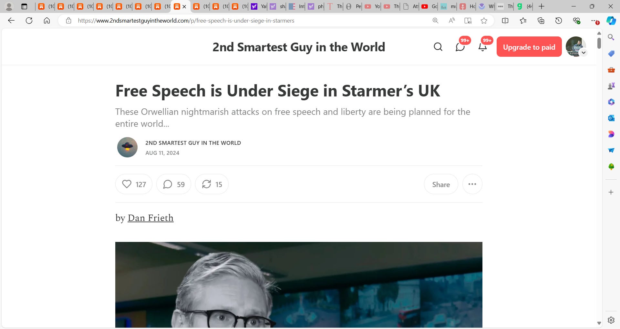Open browser Collections

(x=541, y=21)
